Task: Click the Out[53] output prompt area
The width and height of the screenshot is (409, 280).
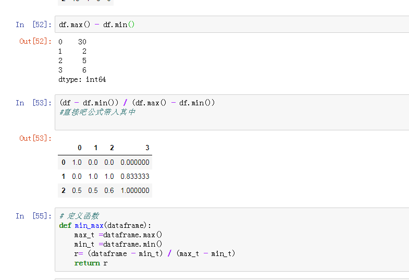Action: [x=35, y=138]
